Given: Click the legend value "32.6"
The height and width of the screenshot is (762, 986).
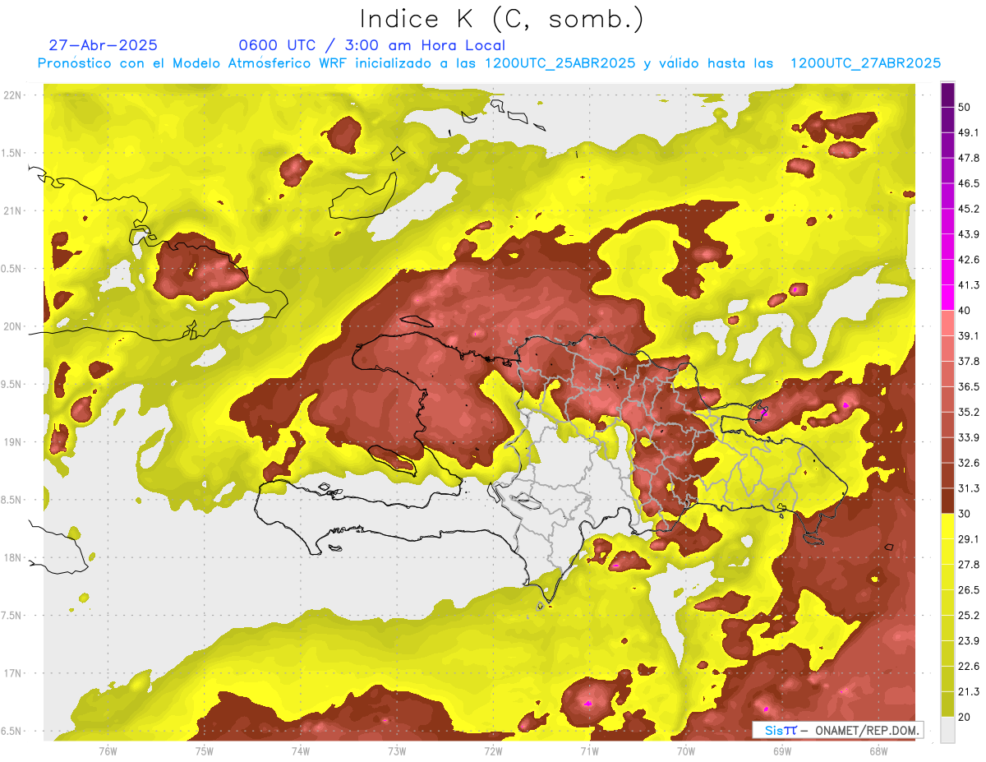Looking at the screenshot, I should point(969,463).
